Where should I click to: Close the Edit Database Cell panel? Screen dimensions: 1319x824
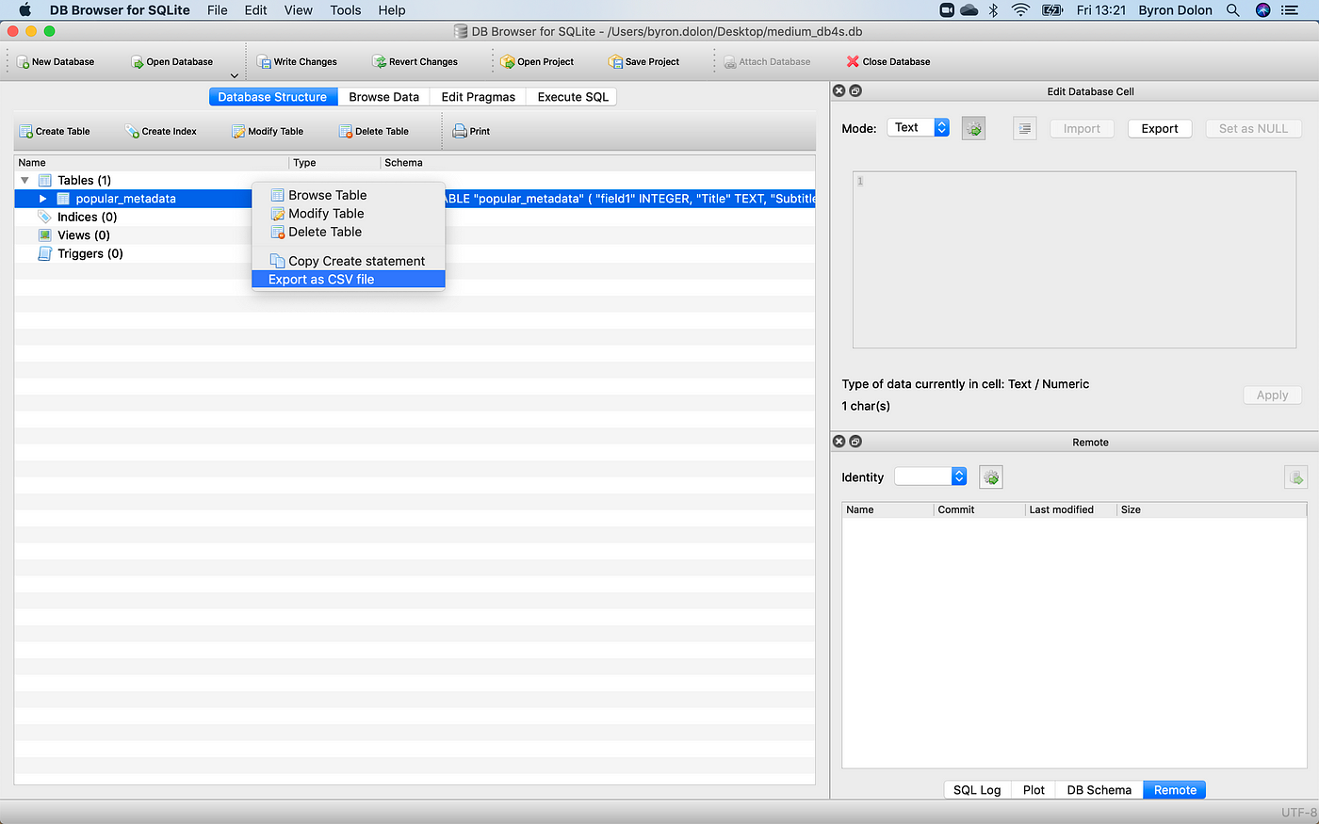click(839, 91)
